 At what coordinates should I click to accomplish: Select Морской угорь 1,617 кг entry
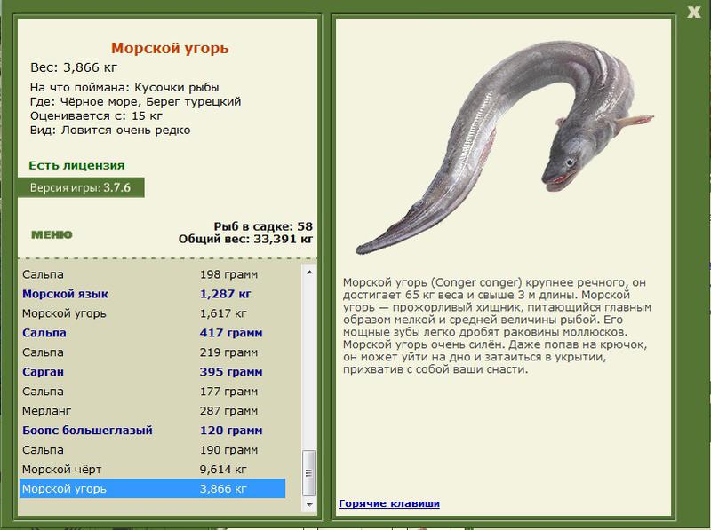coord(152,313)
